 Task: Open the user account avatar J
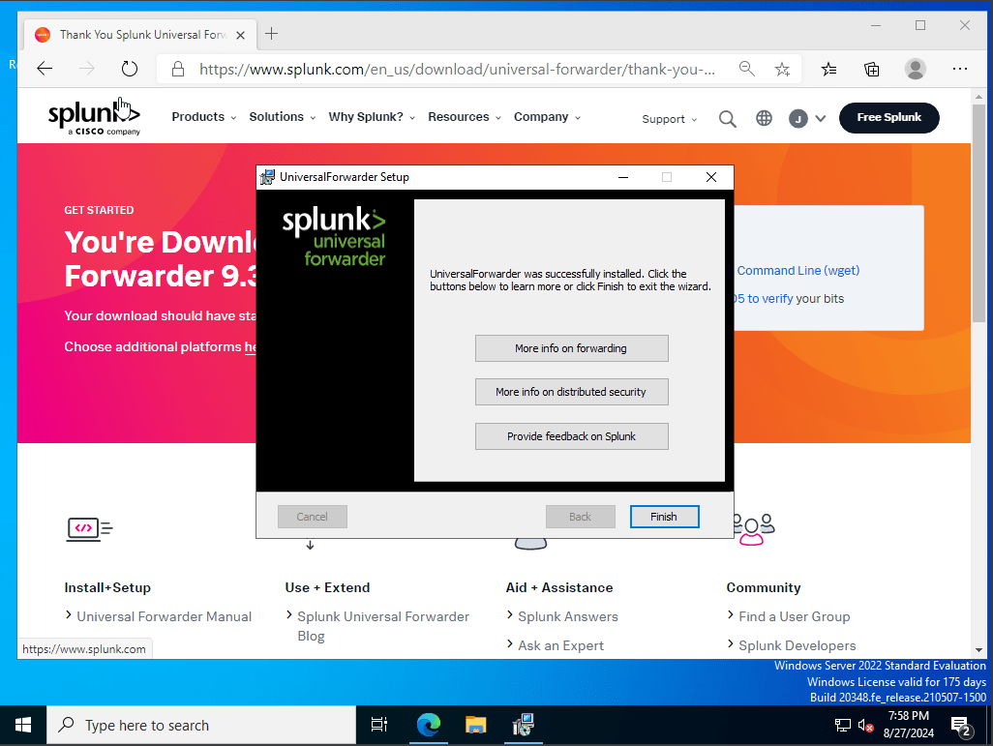click(797, 118)
